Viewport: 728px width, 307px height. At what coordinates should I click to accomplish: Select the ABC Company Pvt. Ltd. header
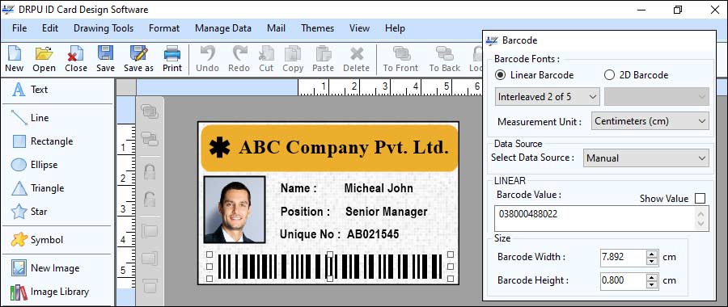pos(330,148)
